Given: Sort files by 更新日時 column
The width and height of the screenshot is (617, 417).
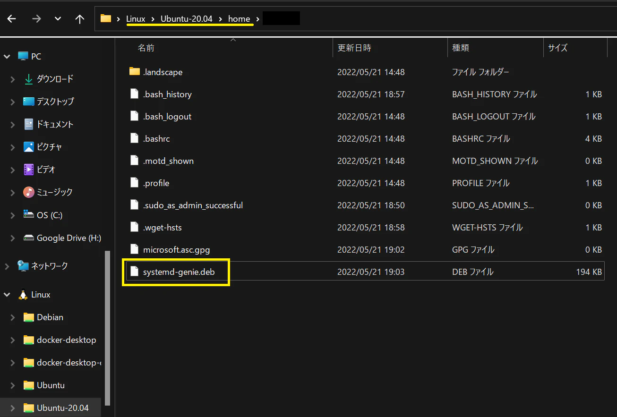Looking at the screenshot, I should tap(354, 48).
